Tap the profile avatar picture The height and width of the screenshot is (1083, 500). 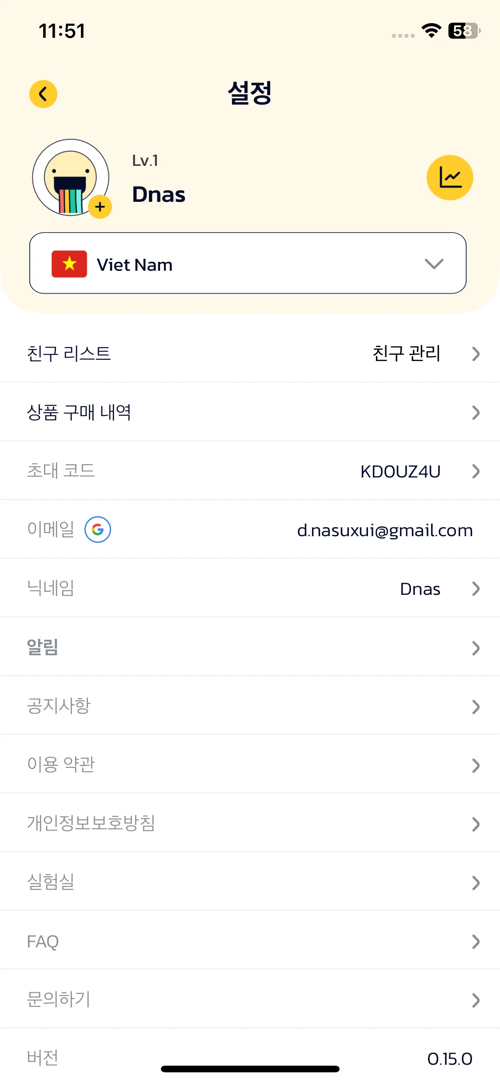coord(70,177)
